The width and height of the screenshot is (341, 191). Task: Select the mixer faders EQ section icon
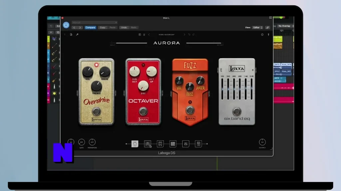[185, 144]
